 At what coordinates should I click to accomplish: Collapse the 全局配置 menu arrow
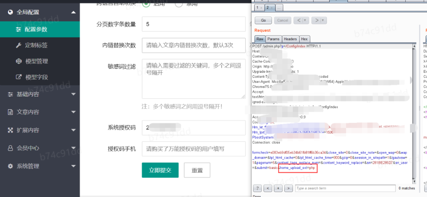[x=73, y=12]
